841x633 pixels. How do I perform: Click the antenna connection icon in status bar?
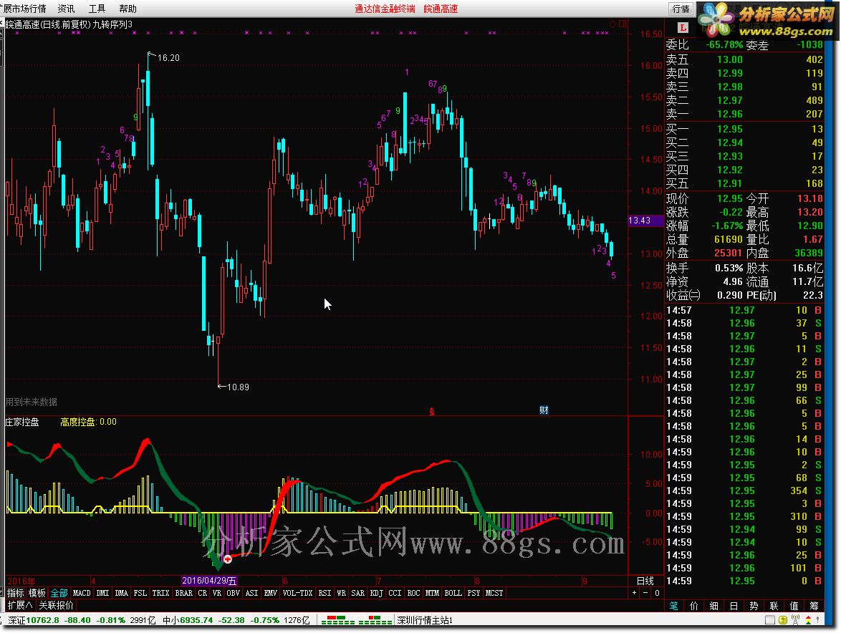pyautogui.click(x=795, y=620)
